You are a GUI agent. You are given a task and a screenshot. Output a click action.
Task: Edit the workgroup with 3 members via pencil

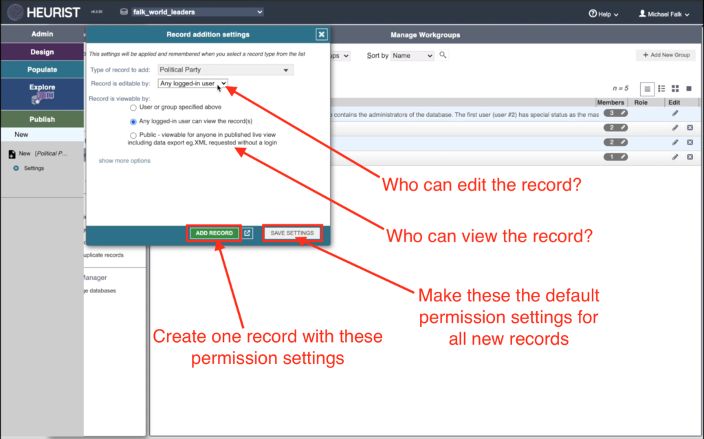click(675, 114)
